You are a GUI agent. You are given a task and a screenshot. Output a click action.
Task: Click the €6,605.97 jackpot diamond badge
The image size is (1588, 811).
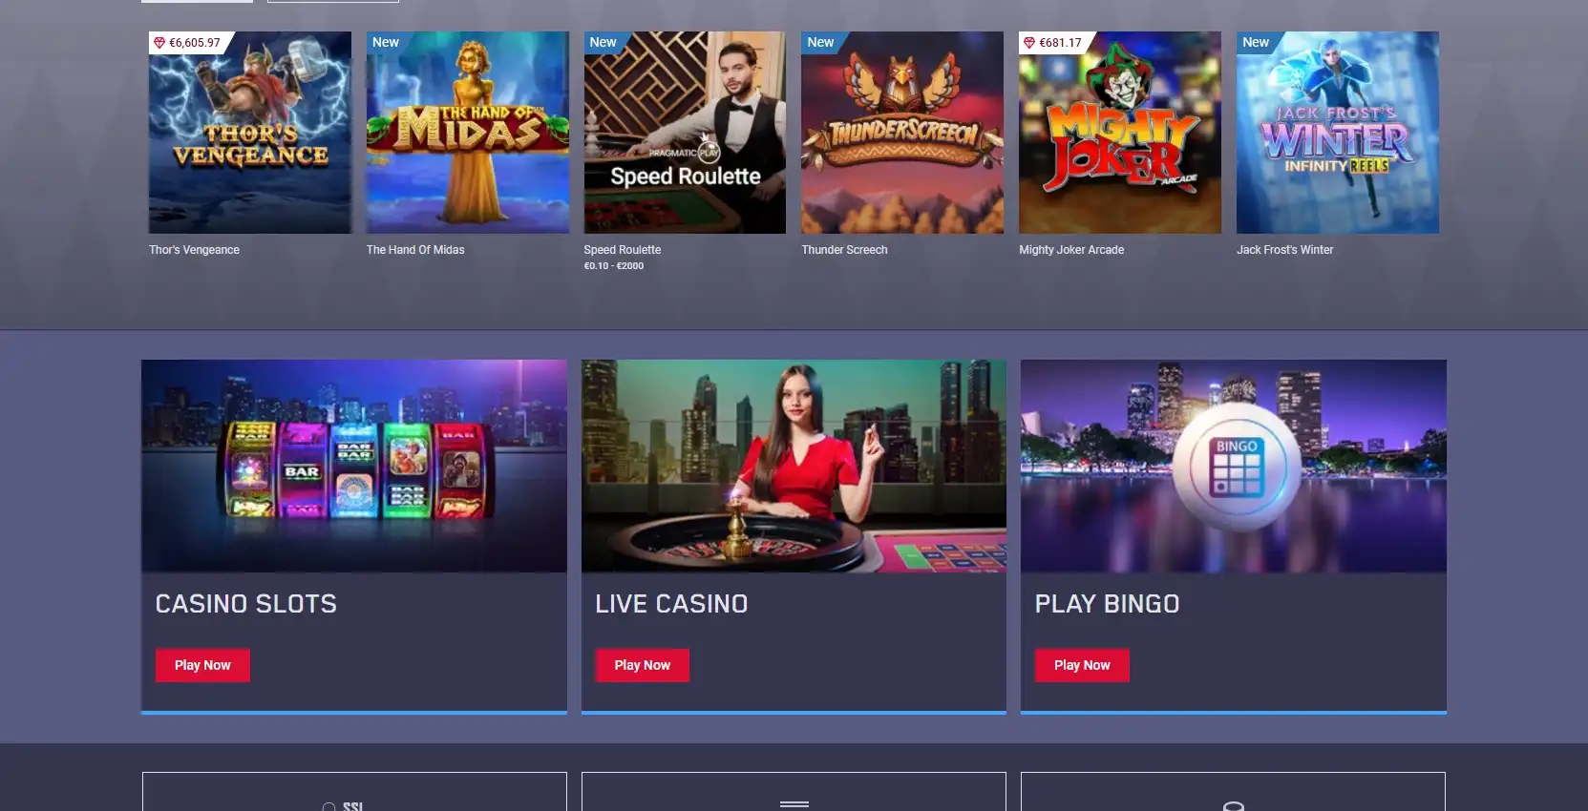pyautogui.click(x=187, y=43)
